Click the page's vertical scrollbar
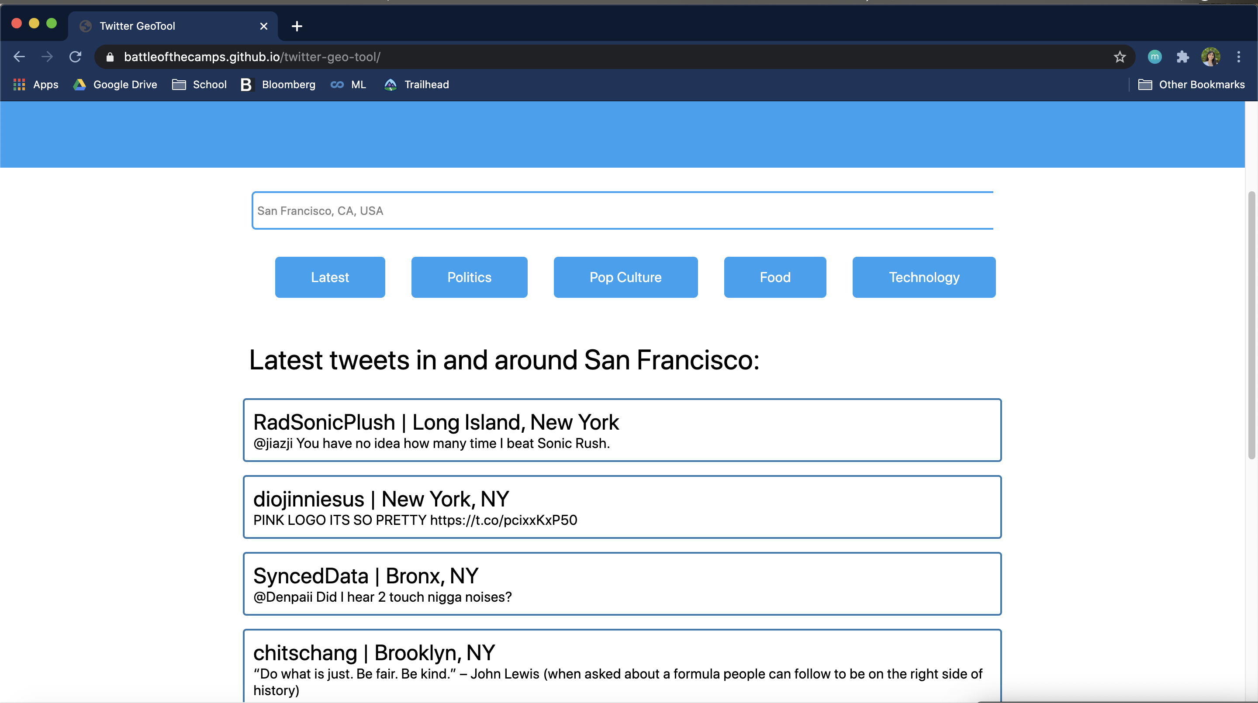Image resolution: width=1258 pixels, height=703 pixels. pos(1251,325)
